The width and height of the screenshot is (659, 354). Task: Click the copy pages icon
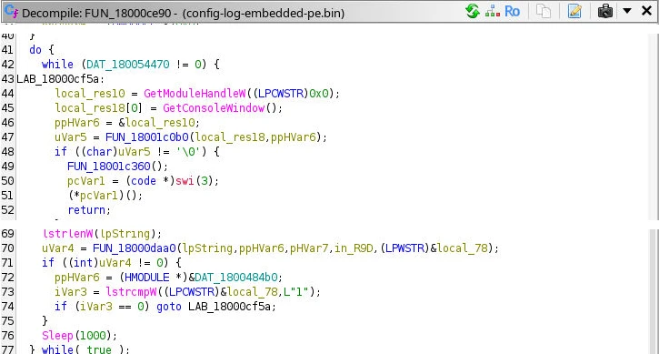pyautogui.click(x=544, y=11)
